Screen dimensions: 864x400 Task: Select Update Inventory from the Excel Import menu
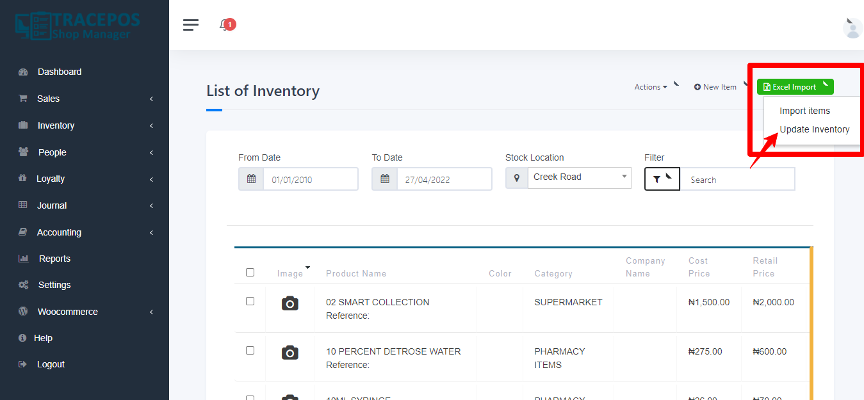tap(814, 129)
